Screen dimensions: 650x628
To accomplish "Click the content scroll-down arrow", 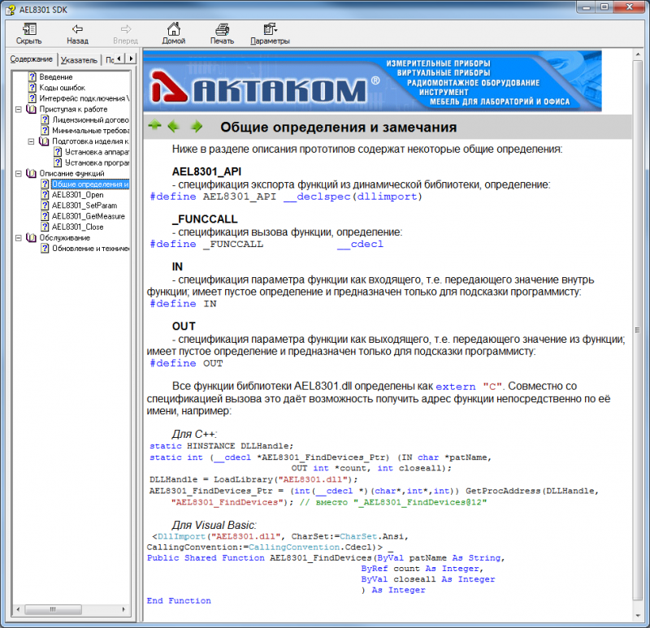I will click(x=638, y=615).
